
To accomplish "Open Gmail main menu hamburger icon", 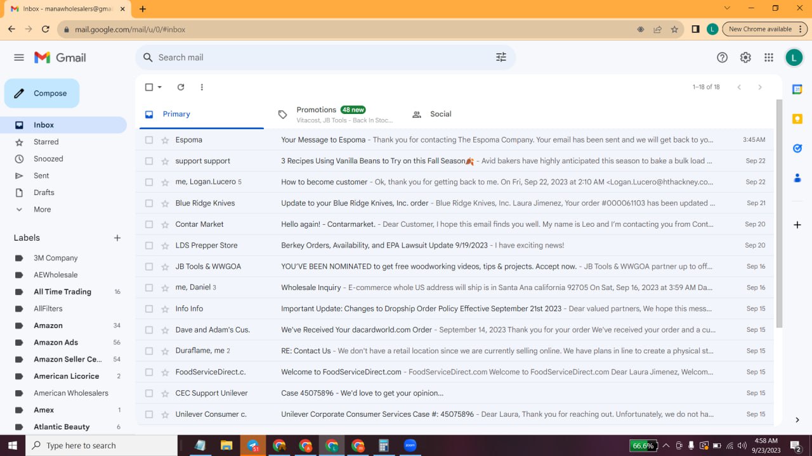I will 19,58.
